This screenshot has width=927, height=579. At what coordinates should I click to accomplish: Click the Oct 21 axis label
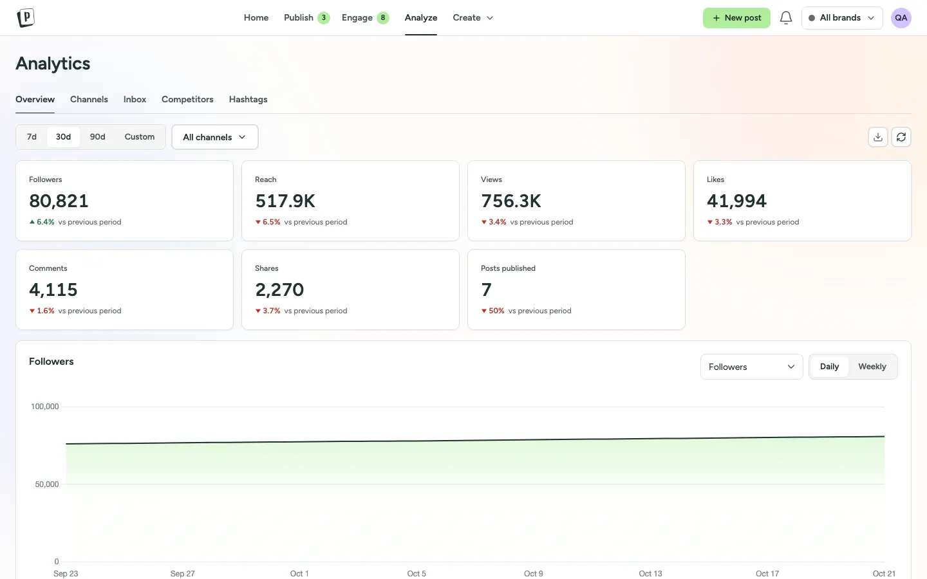click(x=884, y=573)
